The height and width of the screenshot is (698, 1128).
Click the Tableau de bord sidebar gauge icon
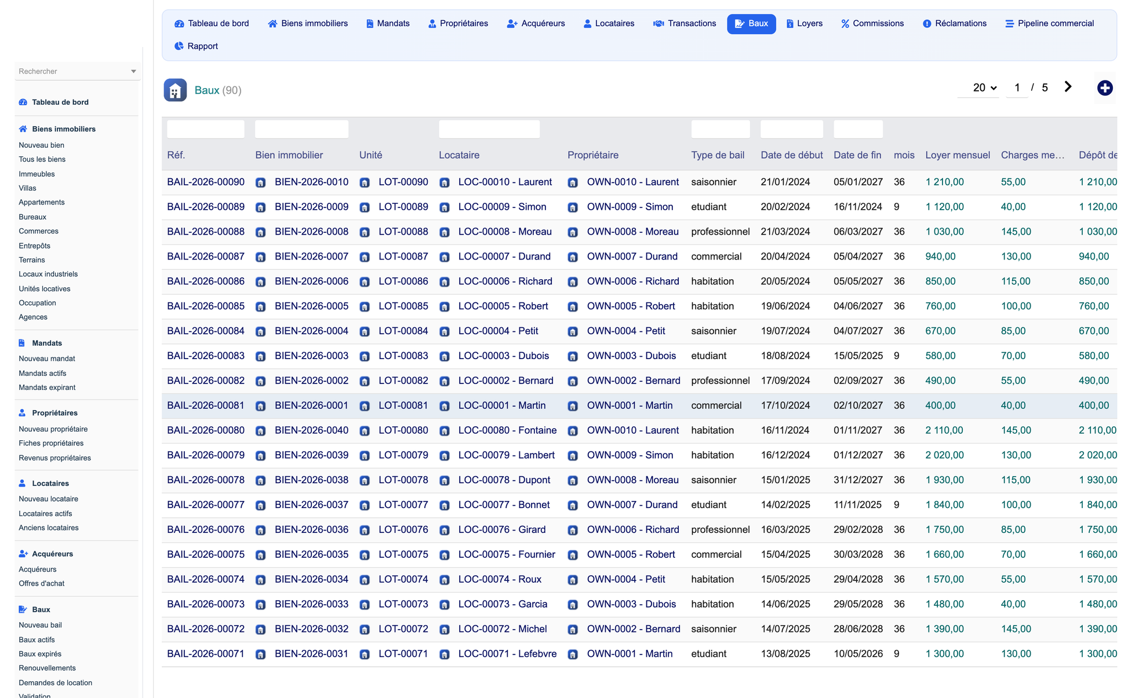[23, 102]
